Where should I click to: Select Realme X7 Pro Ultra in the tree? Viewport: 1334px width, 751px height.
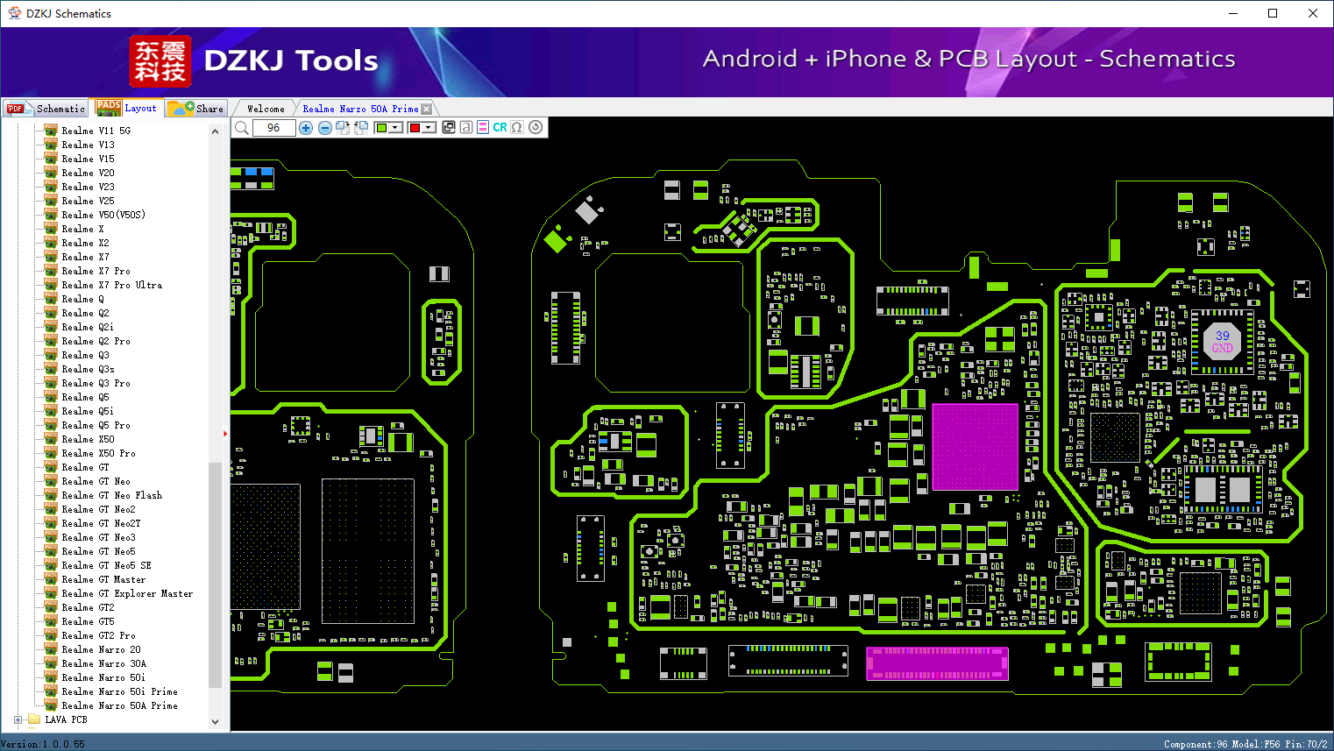pyautogui.click(x=111, y=286)
